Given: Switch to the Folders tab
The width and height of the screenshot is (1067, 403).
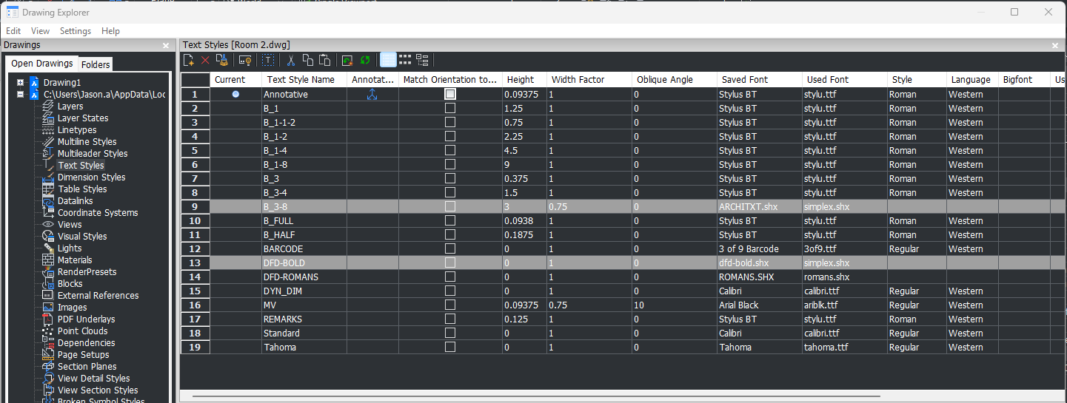Looking at the screenshot, I should pos(96,64).
